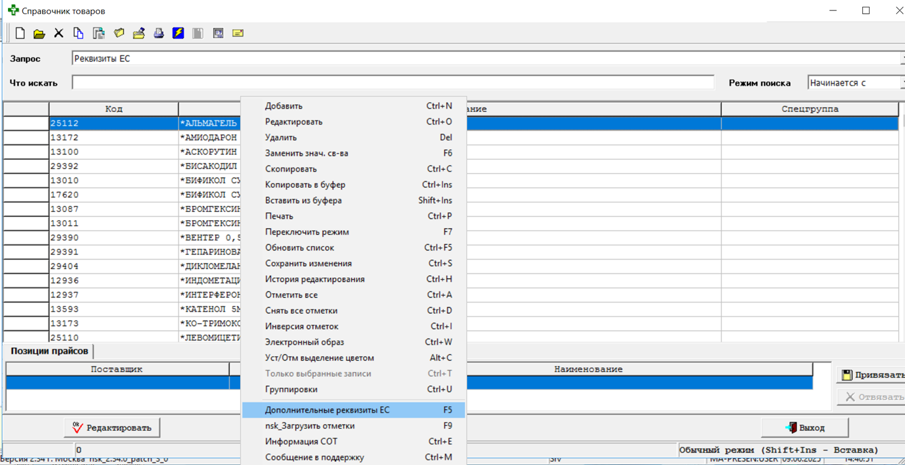The image size is (905, 465).
Task: Click the copy pages toolbar icon
Action: point(79,33)
